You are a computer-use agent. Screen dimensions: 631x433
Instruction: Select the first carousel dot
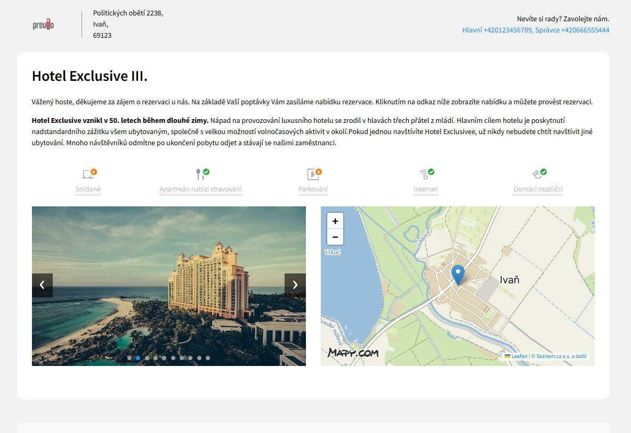point(129,358)
